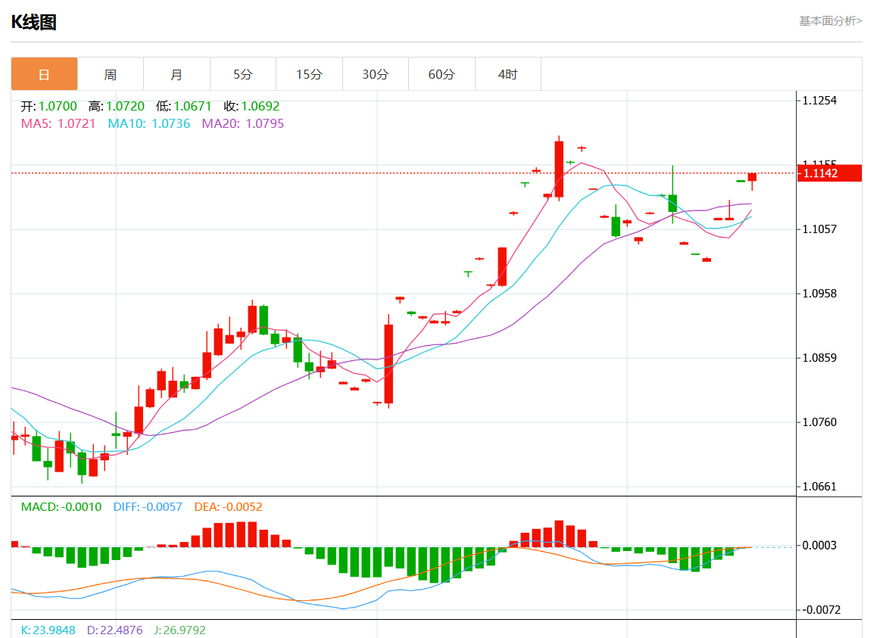880x638 pixels.
Task: Switch to the 60分 timeframe tab
Action: pyautogui.click(x=442, y=74)
